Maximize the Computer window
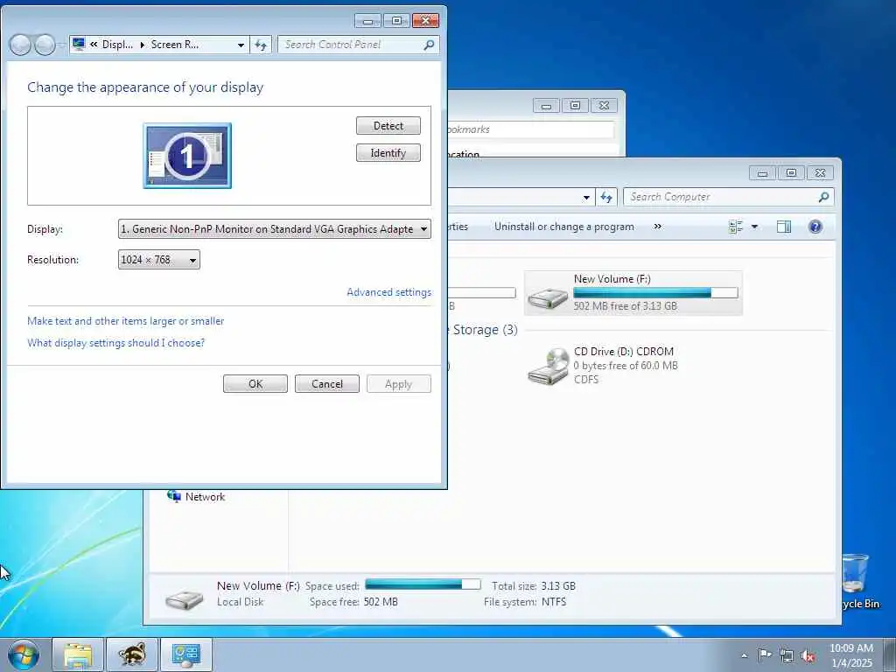Image resolution: width=896 pixels, height=672 pixels. click(791, 172)
